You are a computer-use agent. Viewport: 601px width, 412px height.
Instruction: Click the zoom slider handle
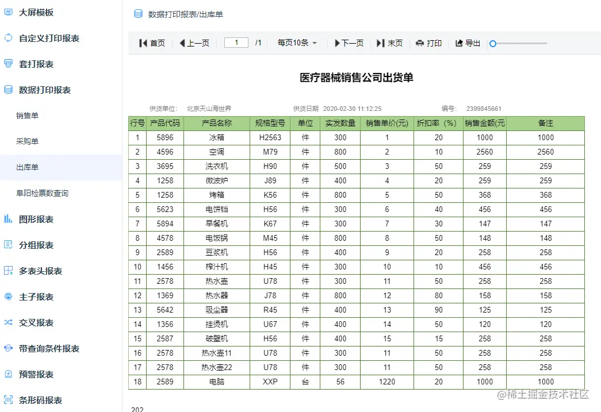click(x=493, y=44)
